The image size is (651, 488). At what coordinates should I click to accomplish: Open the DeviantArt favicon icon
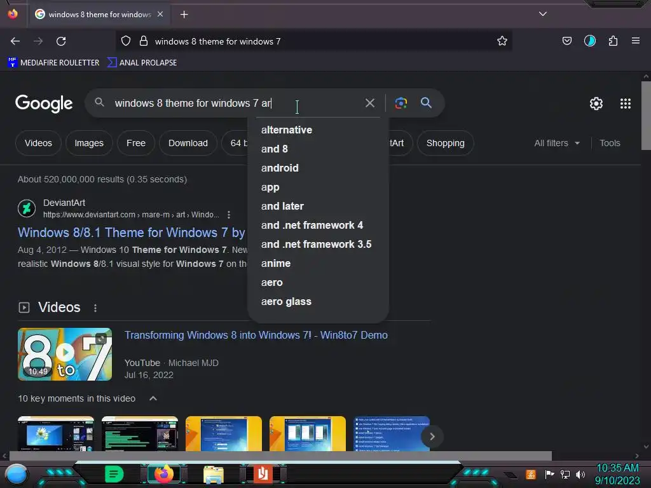coord(27,208)
